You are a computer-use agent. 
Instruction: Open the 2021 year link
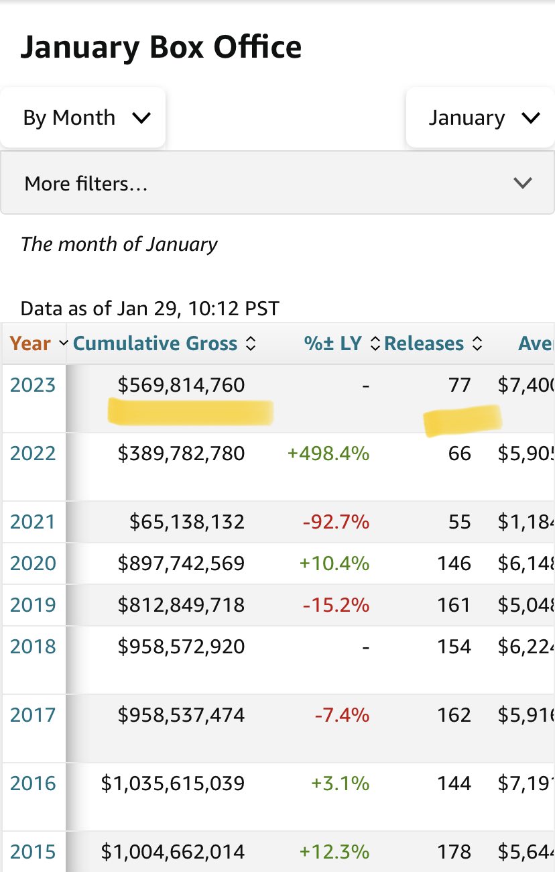point(32,522)
